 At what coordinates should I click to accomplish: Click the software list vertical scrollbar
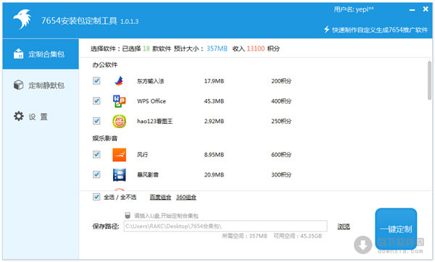pos(429,80)
